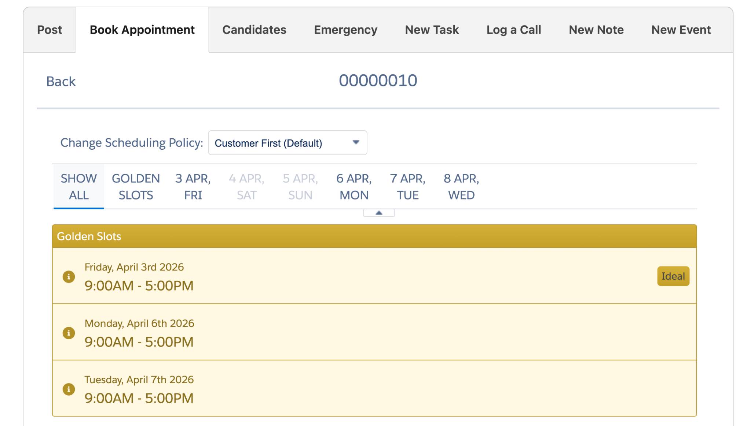Filter slots to 3 APR, FRI
Screen dimensions: 751x426
pos(193,187)
